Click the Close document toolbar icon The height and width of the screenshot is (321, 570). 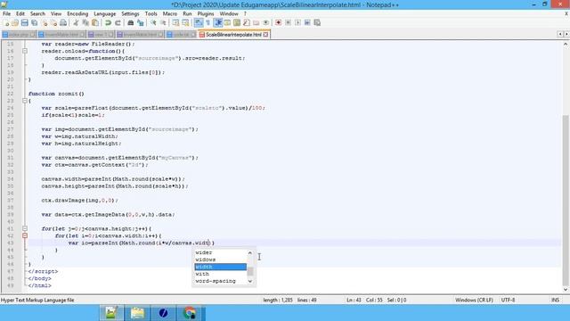[x=44, y=22]
